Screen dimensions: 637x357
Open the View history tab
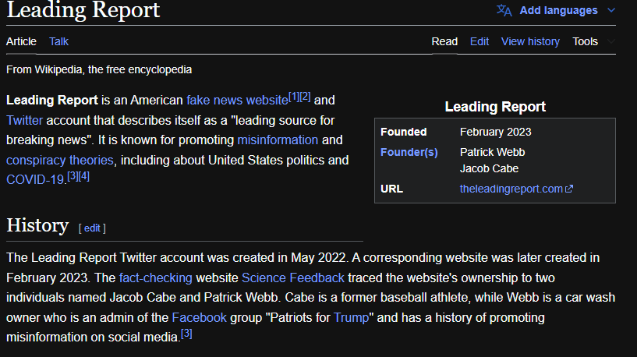point(530,41)
